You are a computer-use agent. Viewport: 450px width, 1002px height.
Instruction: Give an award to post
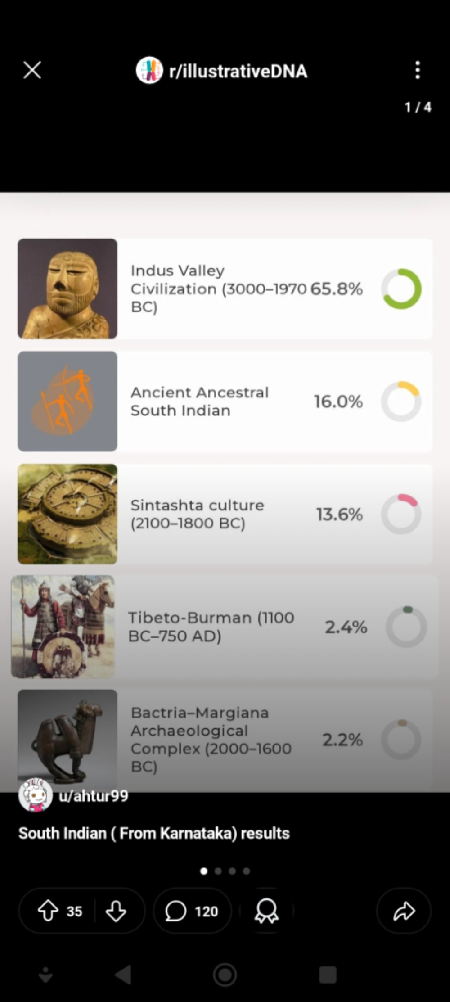pos(266,911)
